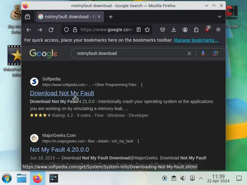Open the Start menu orb

point(6,178)
